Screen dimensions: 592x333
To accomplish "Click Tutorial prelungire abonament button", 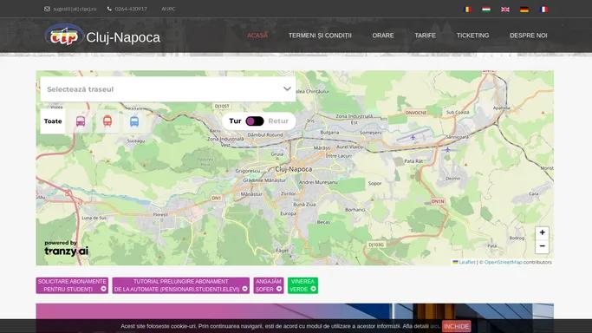I will (x=181, y=285).
